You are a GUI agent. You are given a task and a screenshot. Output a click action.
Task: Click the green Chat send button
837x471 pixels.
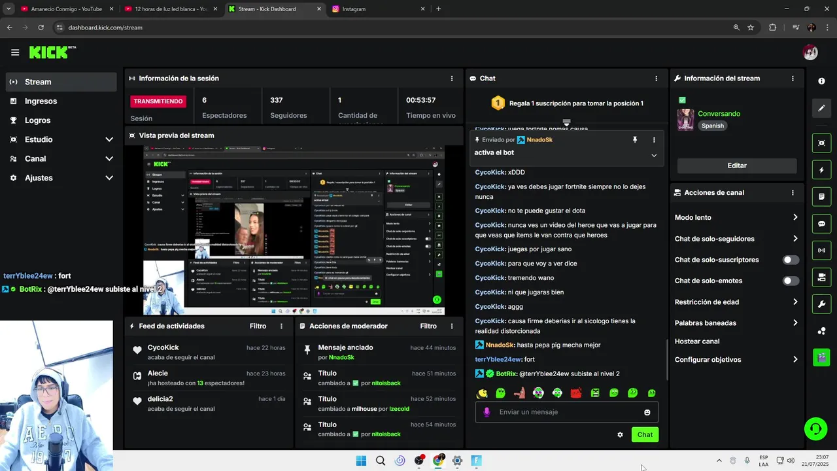pyautogui.click(x=645, y=434)
